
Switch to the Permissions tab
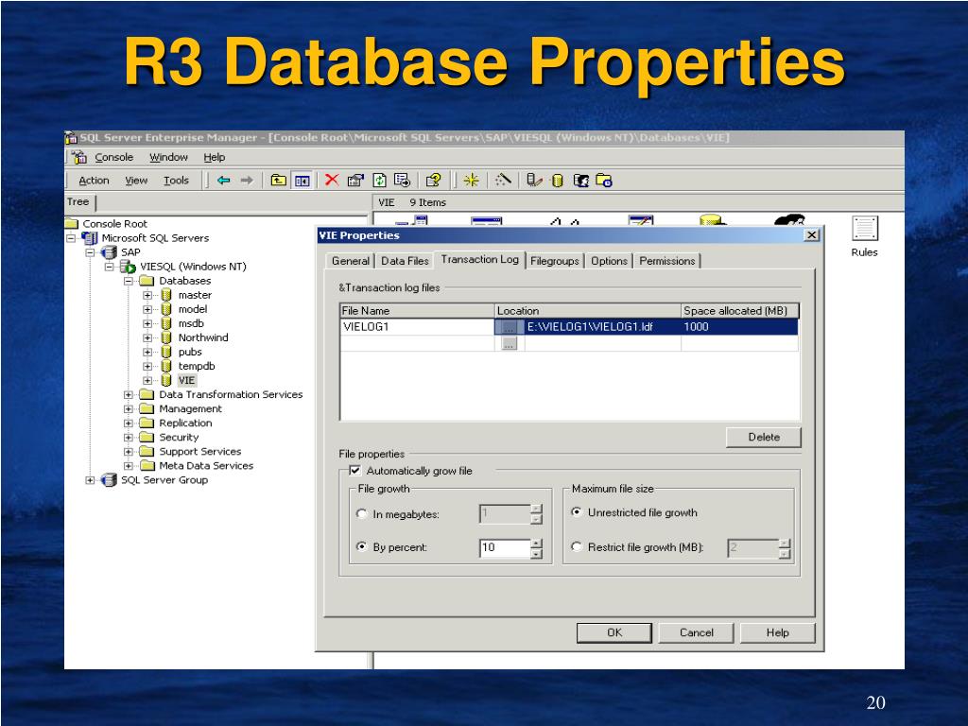point(667,261)
